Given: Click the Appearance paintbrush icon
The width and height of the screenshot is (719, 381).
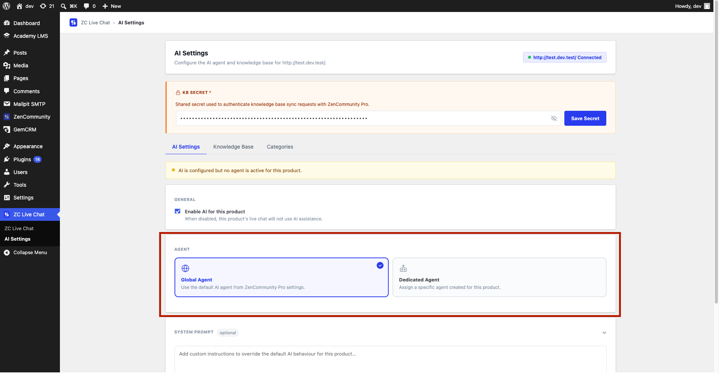Looking at the screenshot, I should tap(7, 146).
